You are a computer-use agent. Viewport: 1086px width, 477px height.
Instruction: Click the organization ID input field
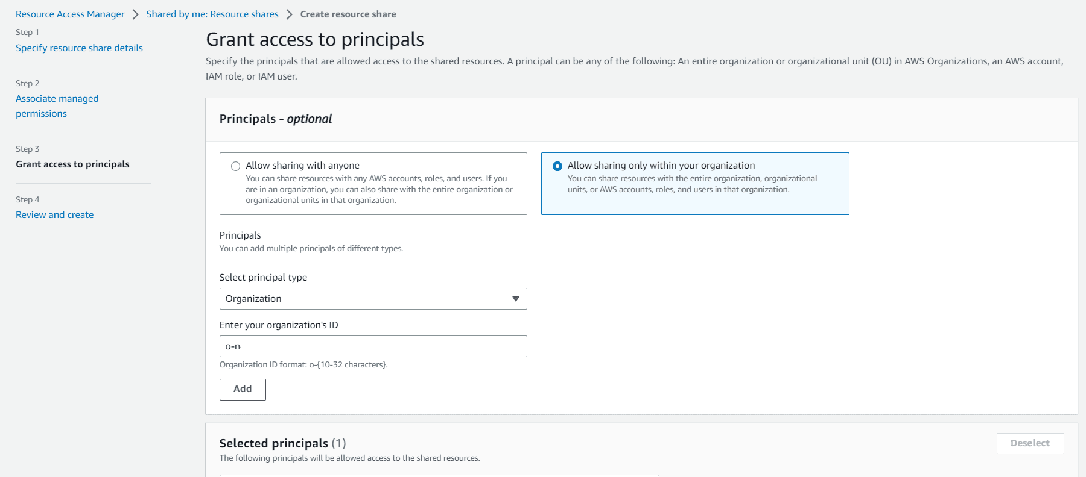373,346
